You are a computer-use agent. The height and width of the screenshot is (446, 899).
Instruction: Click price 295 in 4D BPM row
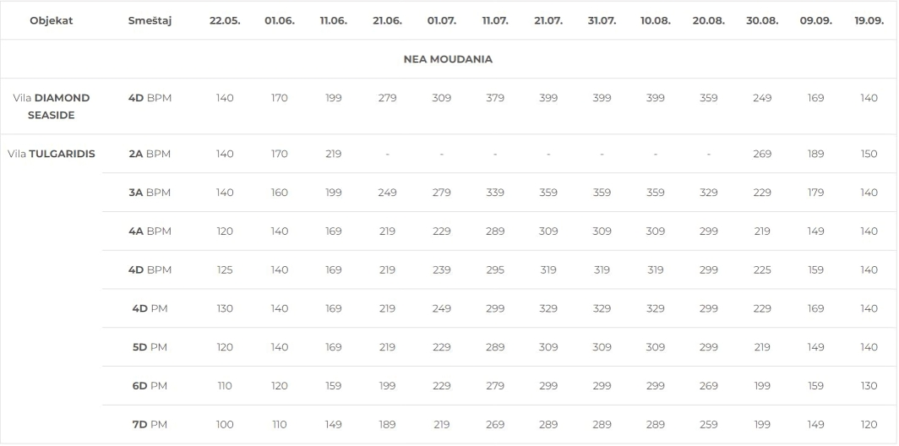pos(495,269)
